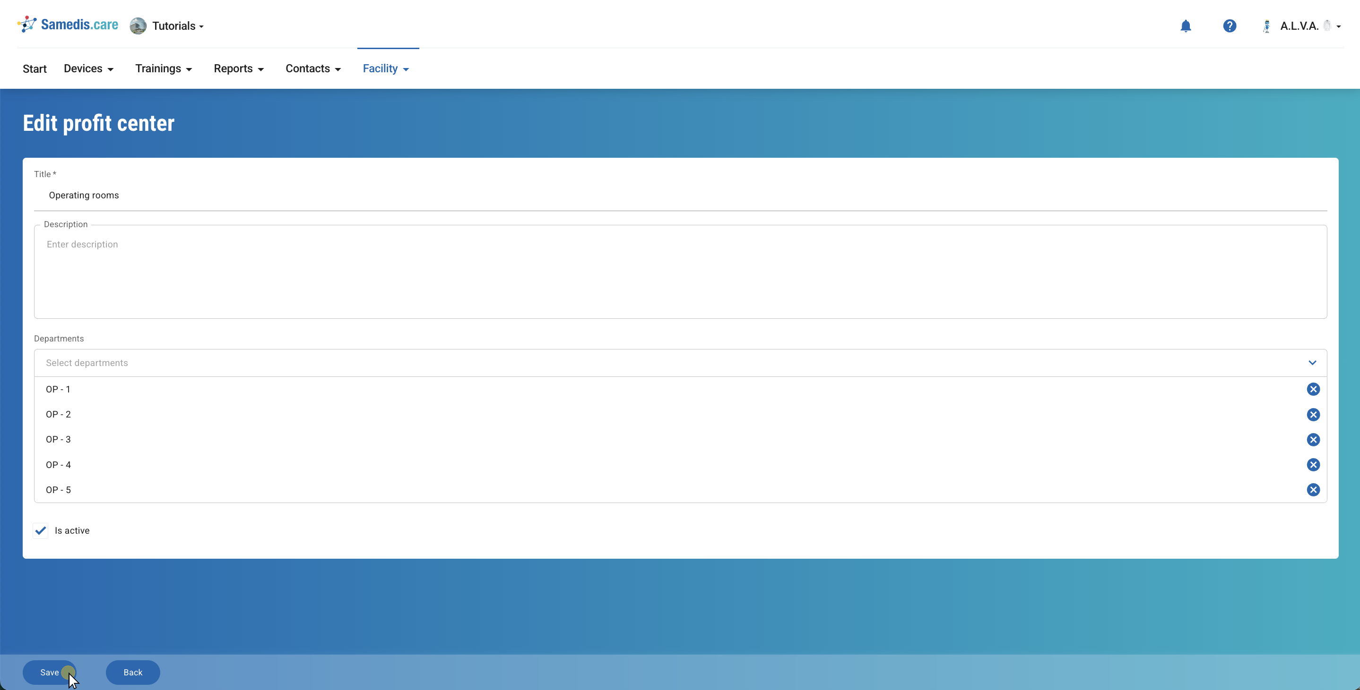
Task: Remove OP - 2 department
Action: click(1313, 415)
